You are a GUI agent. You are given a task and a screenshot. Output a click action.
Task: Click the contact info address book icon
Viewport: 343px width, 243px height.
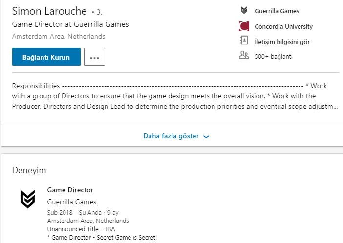244,40
